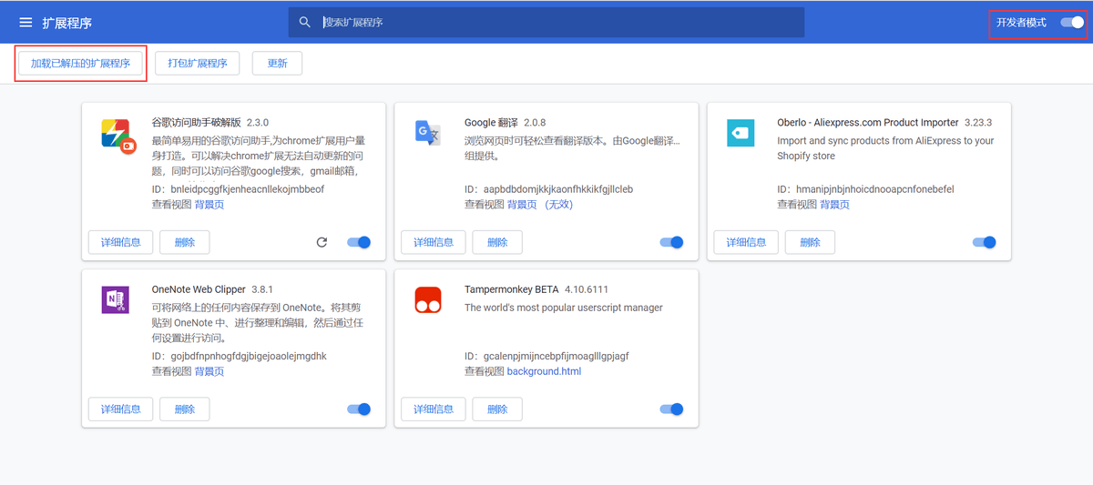Viewport: 1093px width, 485px height.
Task: Open 详细信息 for Google 翻译
Action: pyautogui.click(x=434, y=242)
